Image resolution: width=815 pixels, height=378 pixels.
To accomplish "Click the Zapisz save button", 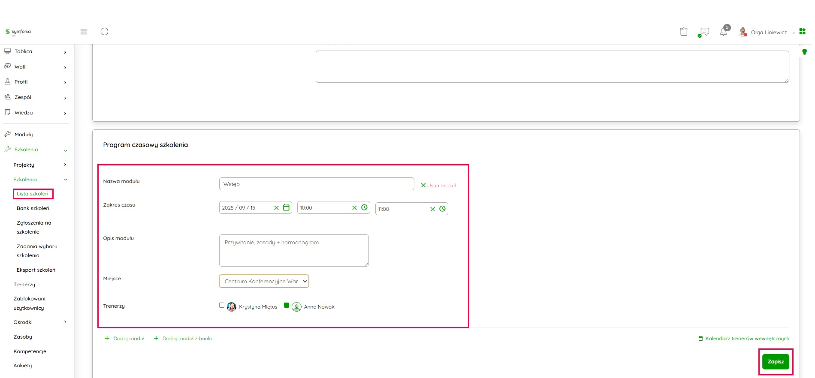I will point(776,362).
